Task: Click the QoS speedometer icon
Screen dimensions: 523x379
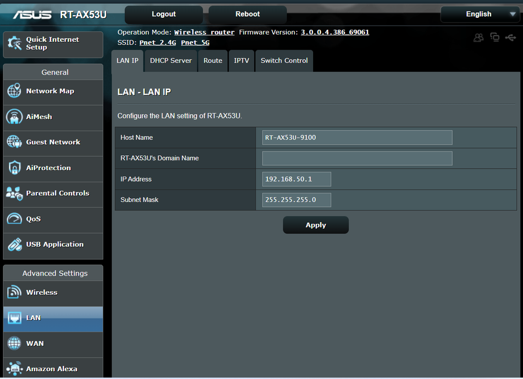Action: coord(14,219)
